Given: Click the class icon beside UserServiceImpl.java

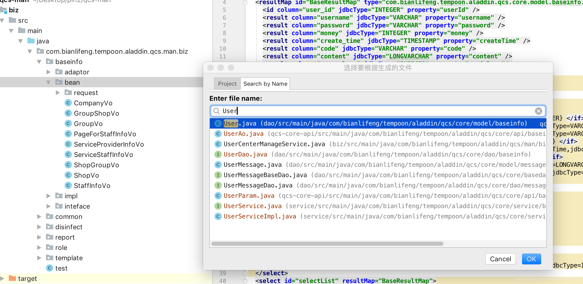Looking at the screenshot, I should point(218,216).
